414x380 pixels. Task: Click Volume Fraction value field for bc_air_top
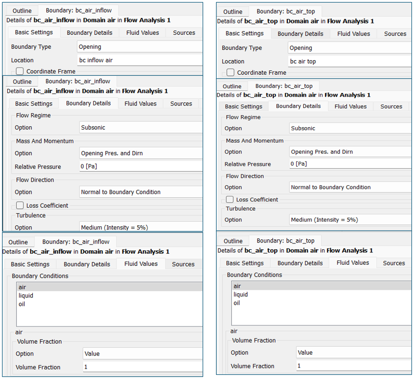pos(354,366)
